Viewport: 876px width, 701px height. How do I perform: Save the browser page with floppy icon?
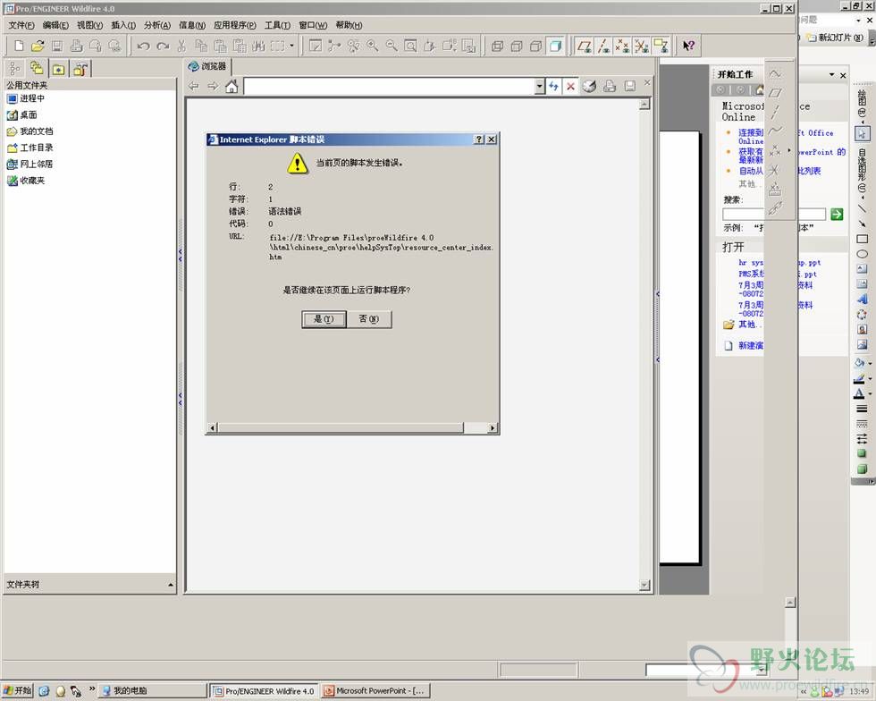click(x=629, y=86)
